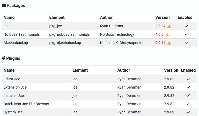Select the pkg_nobosstestimonials element cell
The width and height of the screenshot is (199, 116).
pyautogui.click(x=69, y=34)
